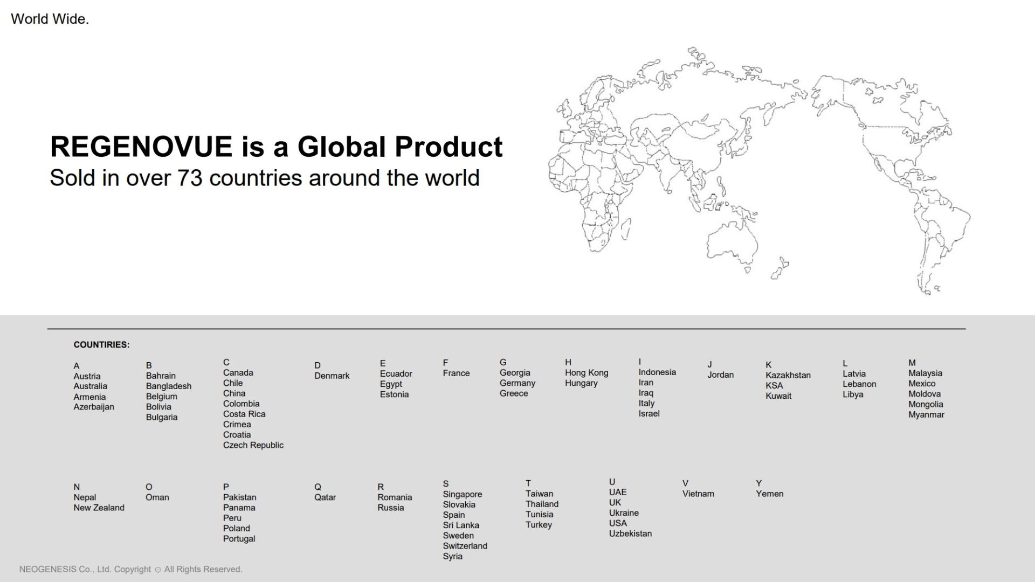Select 'Nepal' under column N
The image size is (1035, 582).
pyautogui.click(x=85, y=497)
